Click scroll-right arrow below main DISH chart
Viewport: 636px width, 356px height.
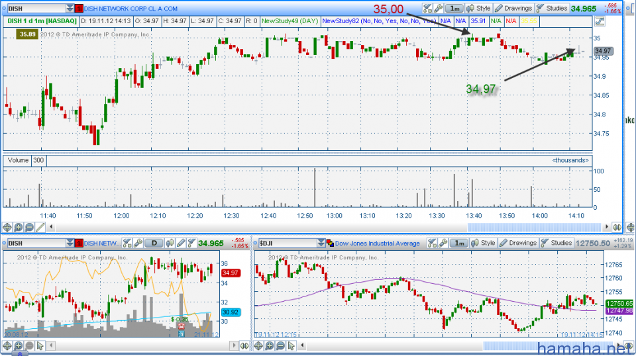click(607, 227)
